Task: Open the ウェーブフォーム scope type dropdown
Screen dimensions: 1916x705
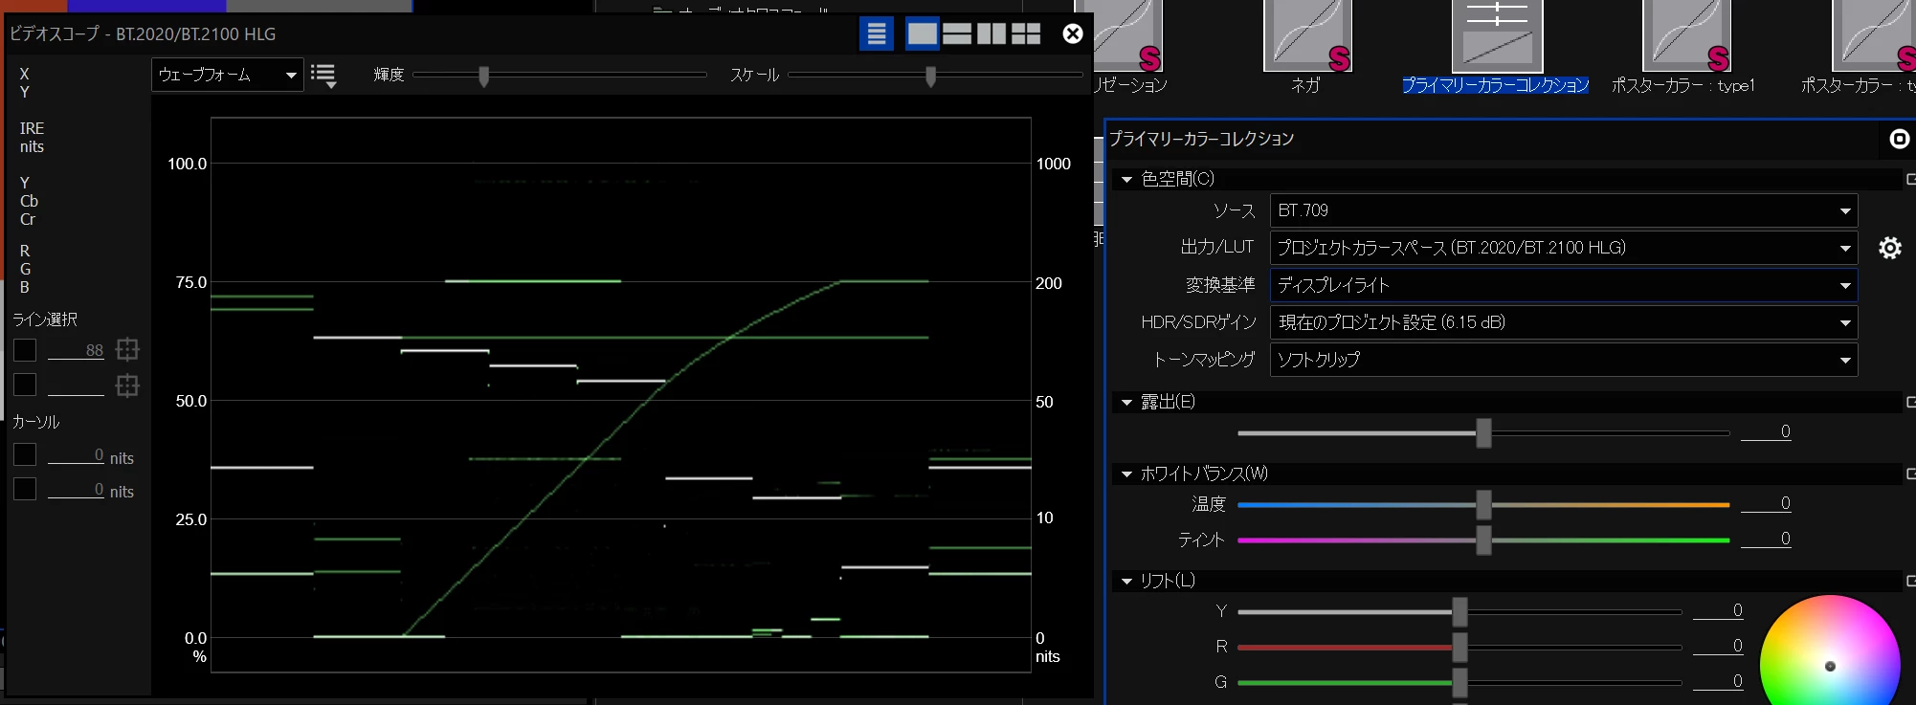Action: point(228,75)
